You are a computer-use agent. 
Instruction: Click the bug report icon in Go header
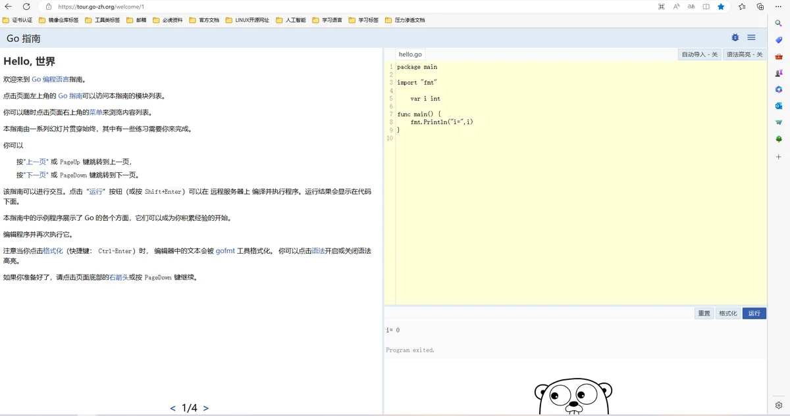[x=735, y=37]
